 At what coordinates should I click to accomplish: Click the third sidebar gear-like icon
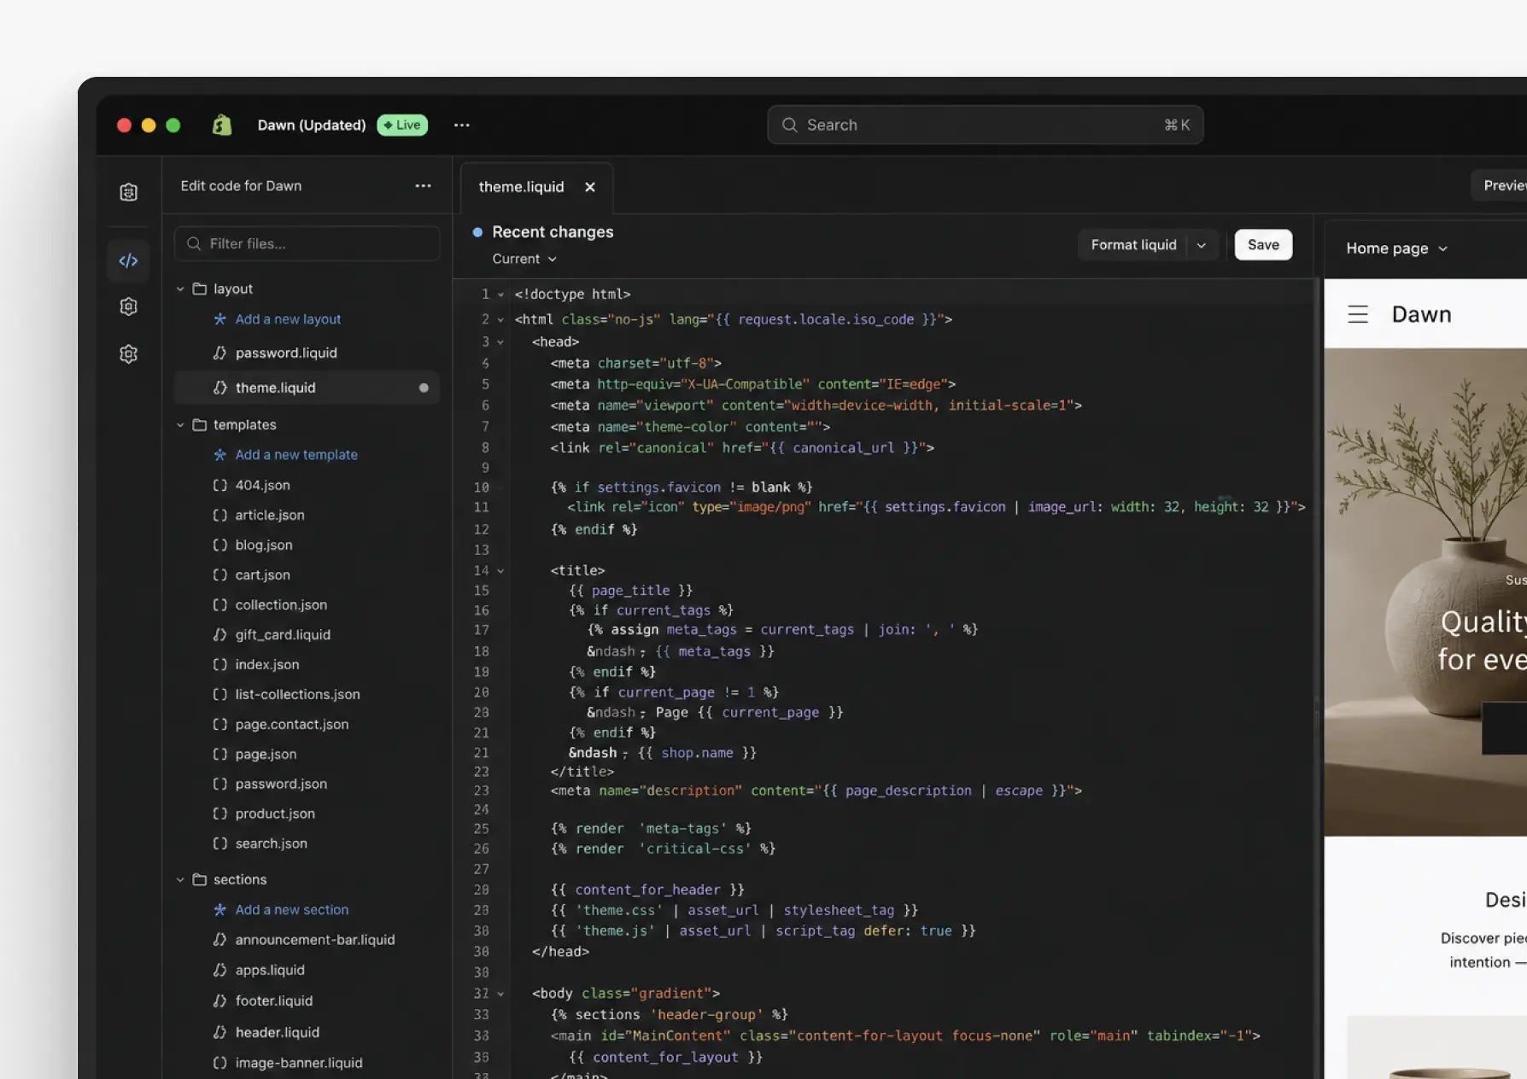click(128, 306)
